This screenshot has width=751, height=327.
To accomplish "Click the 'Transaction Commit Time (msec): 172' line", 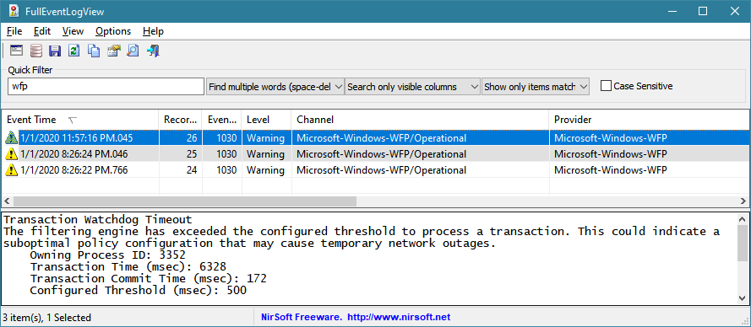I will (x=148, y=278).
